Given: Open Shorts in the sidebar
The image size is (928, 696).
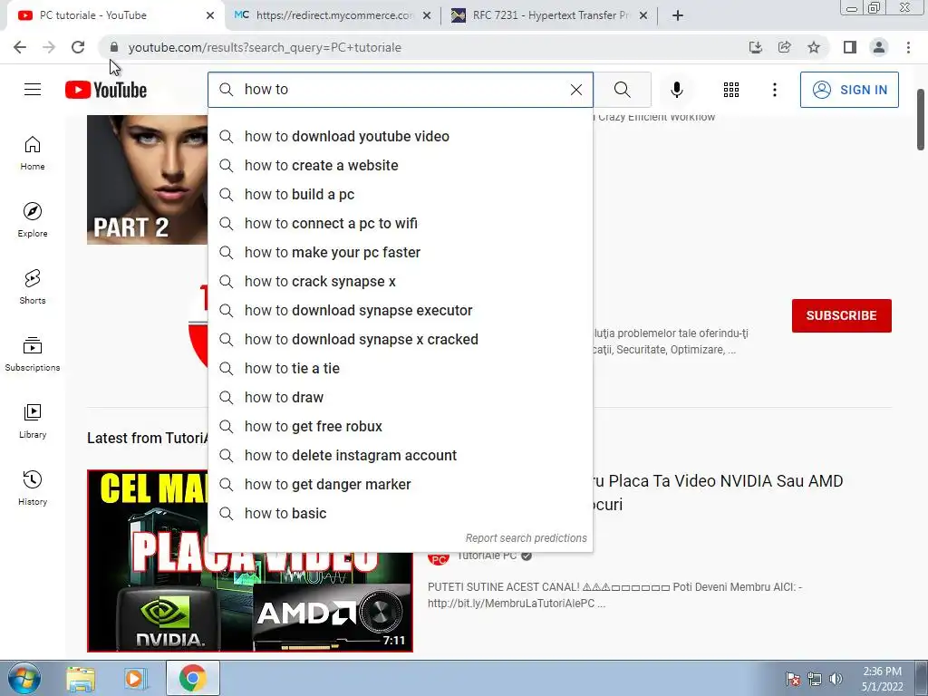Looking at the screenshot, I should click(x=33, y=287).
